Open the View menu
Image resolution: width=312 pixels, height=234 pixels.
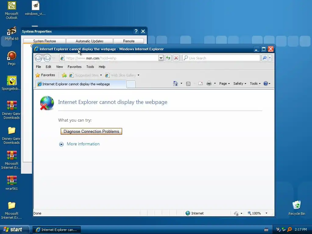click(x=59, y=67)
